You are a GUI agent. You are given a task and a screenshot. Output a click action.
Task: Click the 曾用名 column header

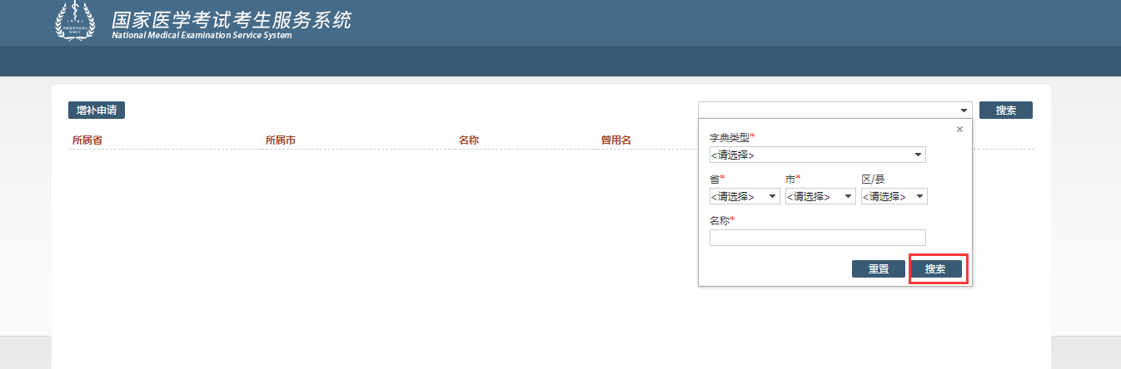[616, 140]
